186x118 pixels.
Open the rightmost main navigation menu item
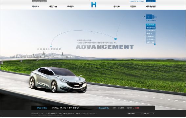[151, 7]
